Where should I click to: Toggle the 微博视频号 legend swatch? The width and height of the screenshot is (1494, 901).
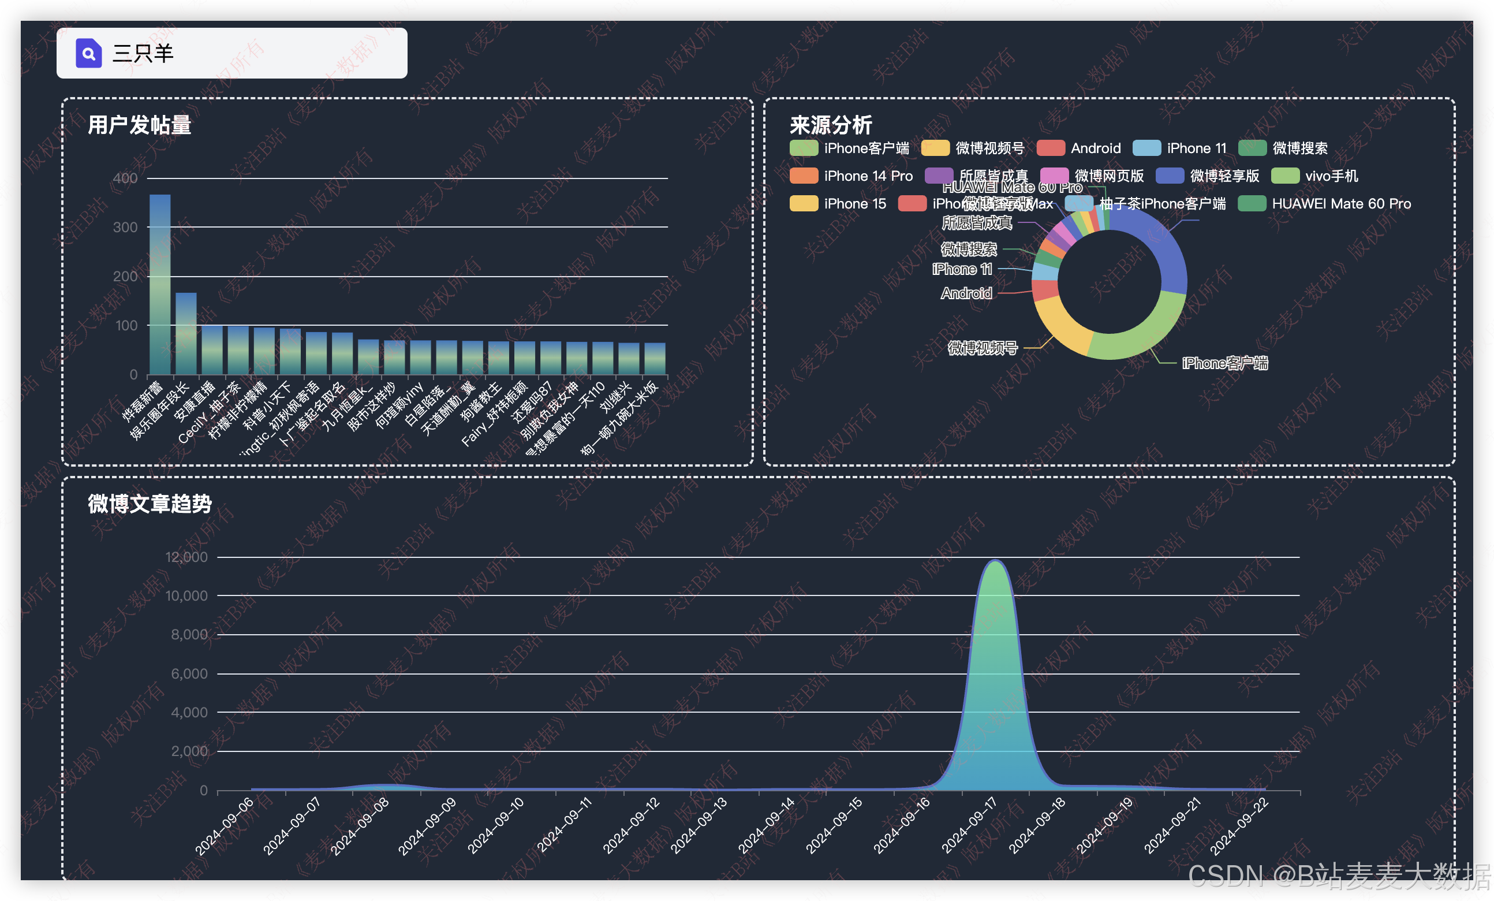tap(935, 148)
